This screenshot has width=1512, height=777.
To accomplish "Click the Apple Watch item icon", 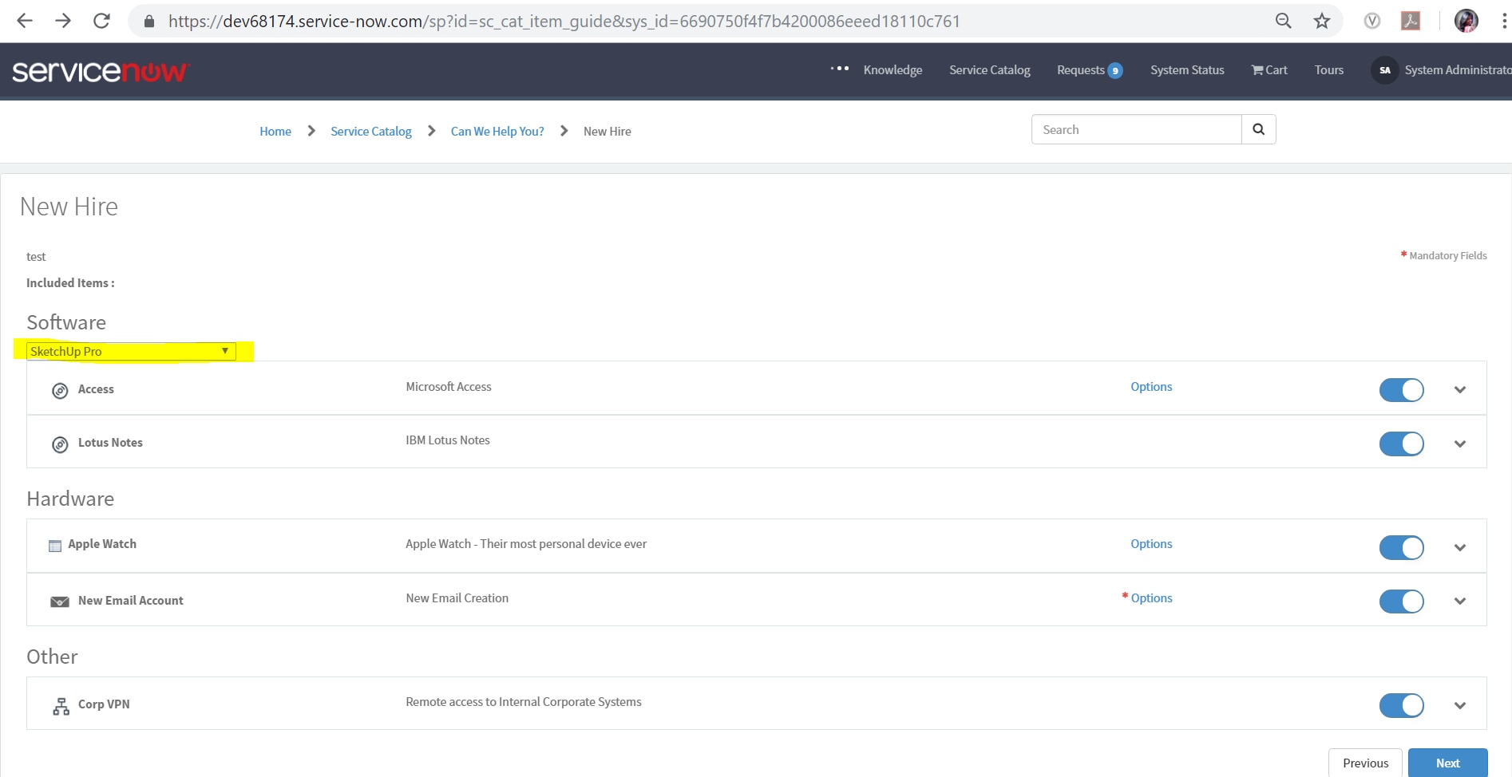I will tap(55, 546).
